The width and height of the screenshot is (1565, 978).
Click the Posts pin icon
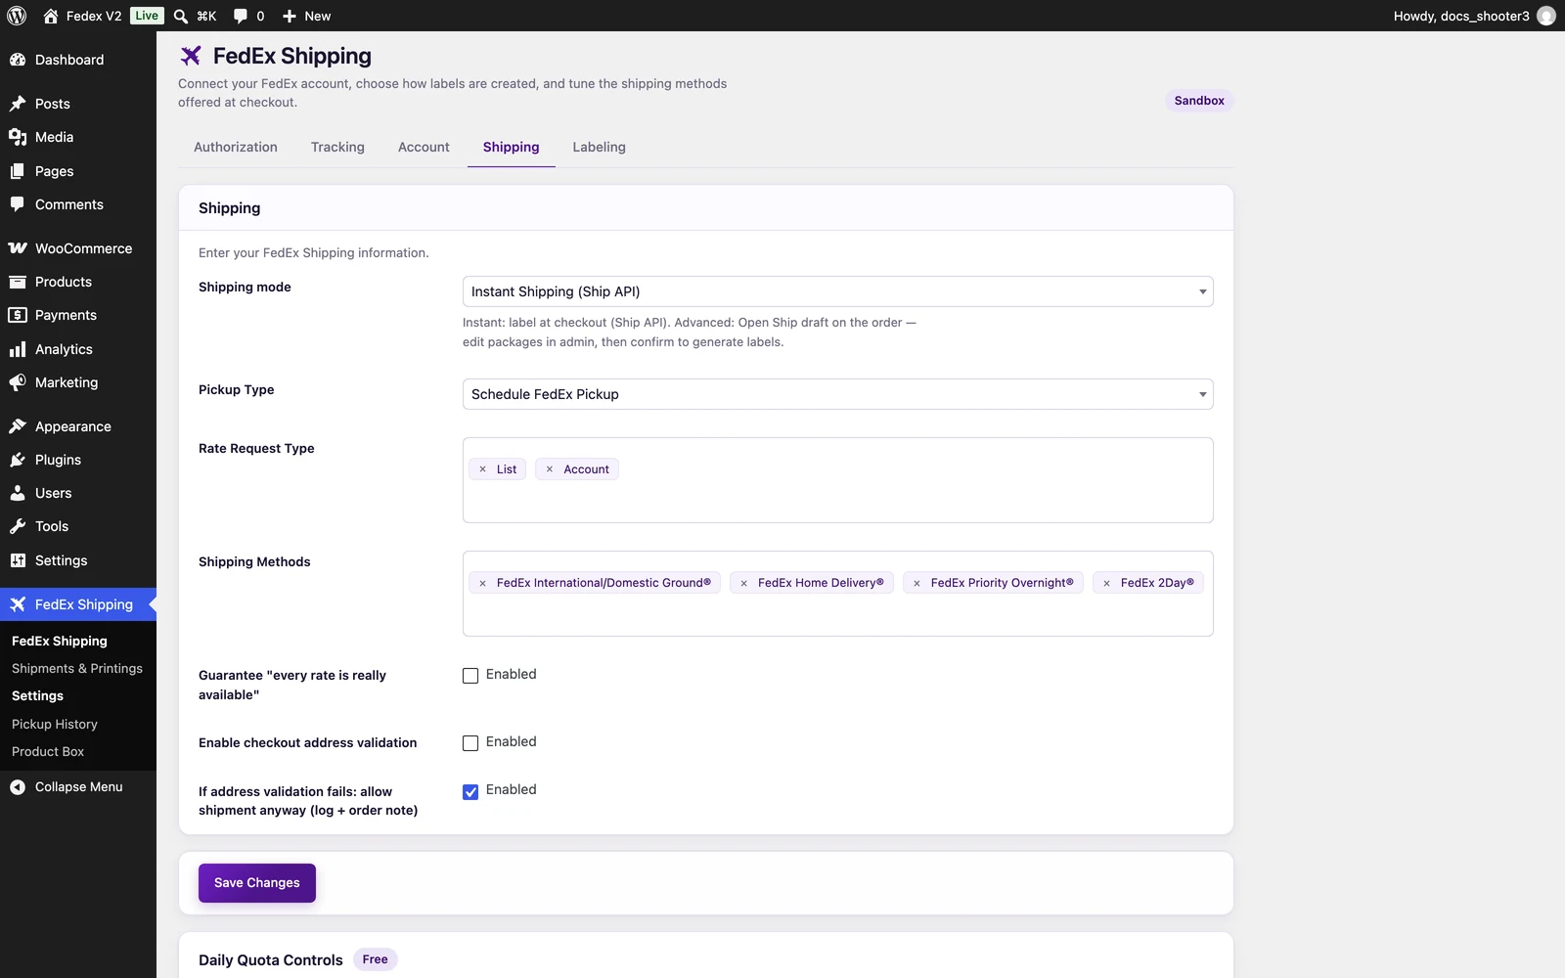(18, 104)
